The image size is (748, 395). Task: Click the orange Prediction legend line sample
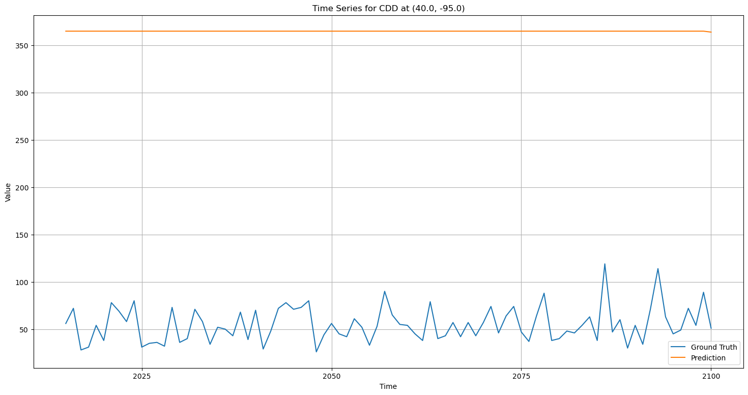(679, 358)
